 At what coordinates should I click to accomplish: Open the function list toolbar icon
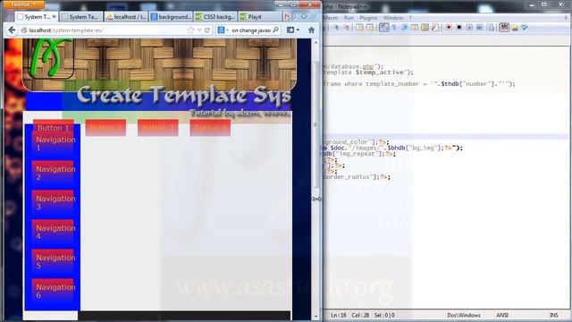point(435,28)
